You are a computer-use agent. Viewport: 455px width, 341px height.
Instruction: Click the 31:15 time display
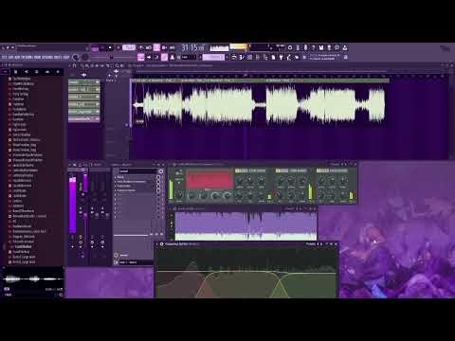tap(192, 47)
